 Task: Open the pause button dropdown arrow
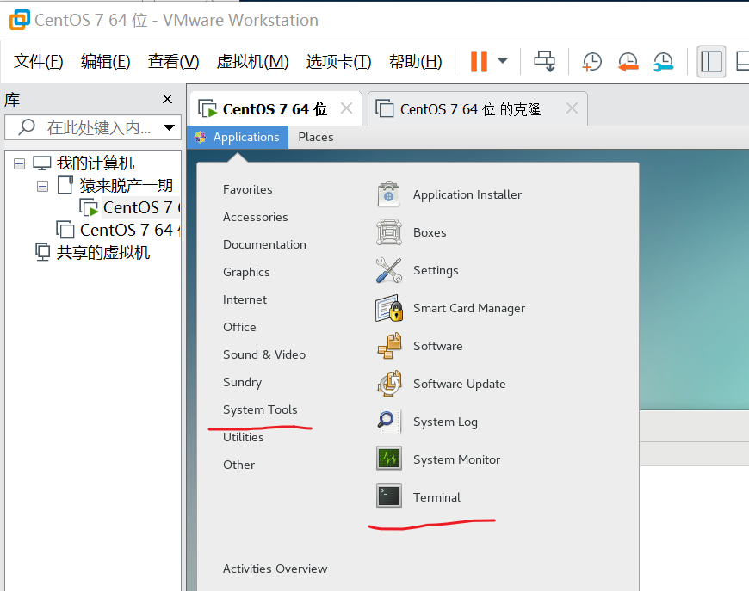tap(503, 61)
